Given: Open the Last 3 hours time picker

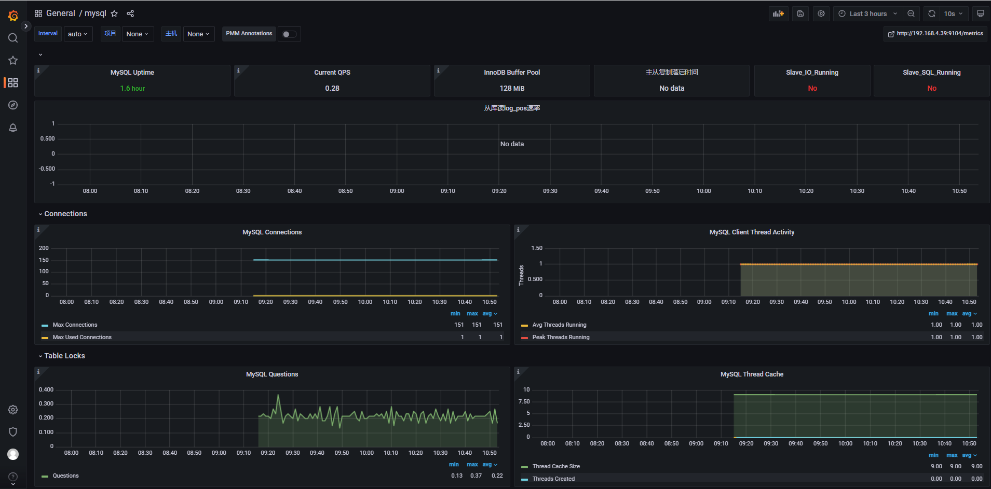Looking at the screenshot, I should (x=868, y=14).
